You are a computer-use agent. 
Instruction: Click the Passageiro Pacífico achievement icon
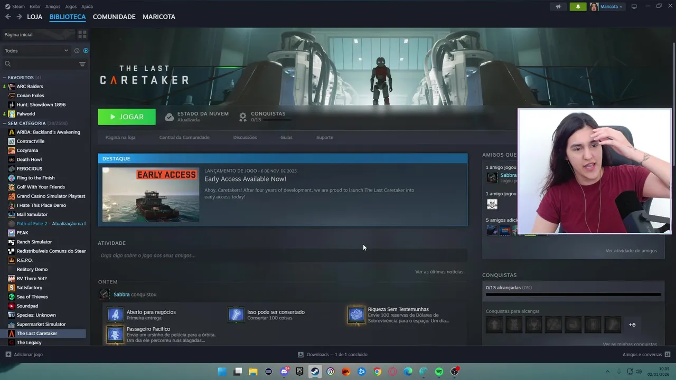pos(115,334)
